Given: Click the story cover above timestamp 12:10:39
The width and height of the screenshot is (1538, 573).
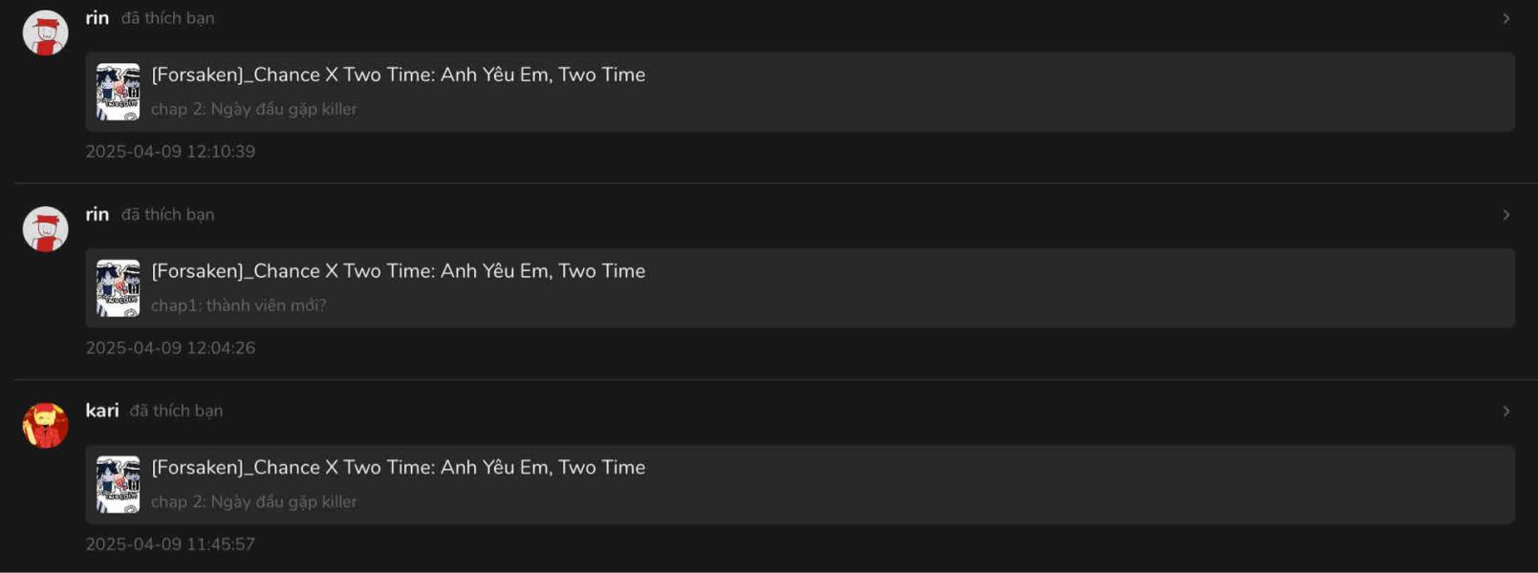Looking at the screenshot, I should click(118, 92).
